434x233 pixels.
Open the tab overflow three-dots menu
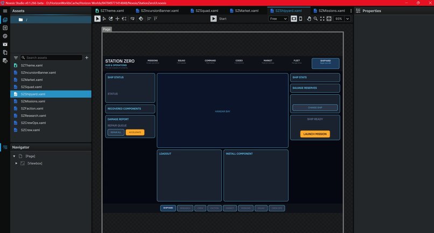click(x=351, y=11)
